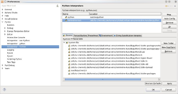The image size is (178, 94).
Task: Select PyLint in the tree
Action: point(10,53)
